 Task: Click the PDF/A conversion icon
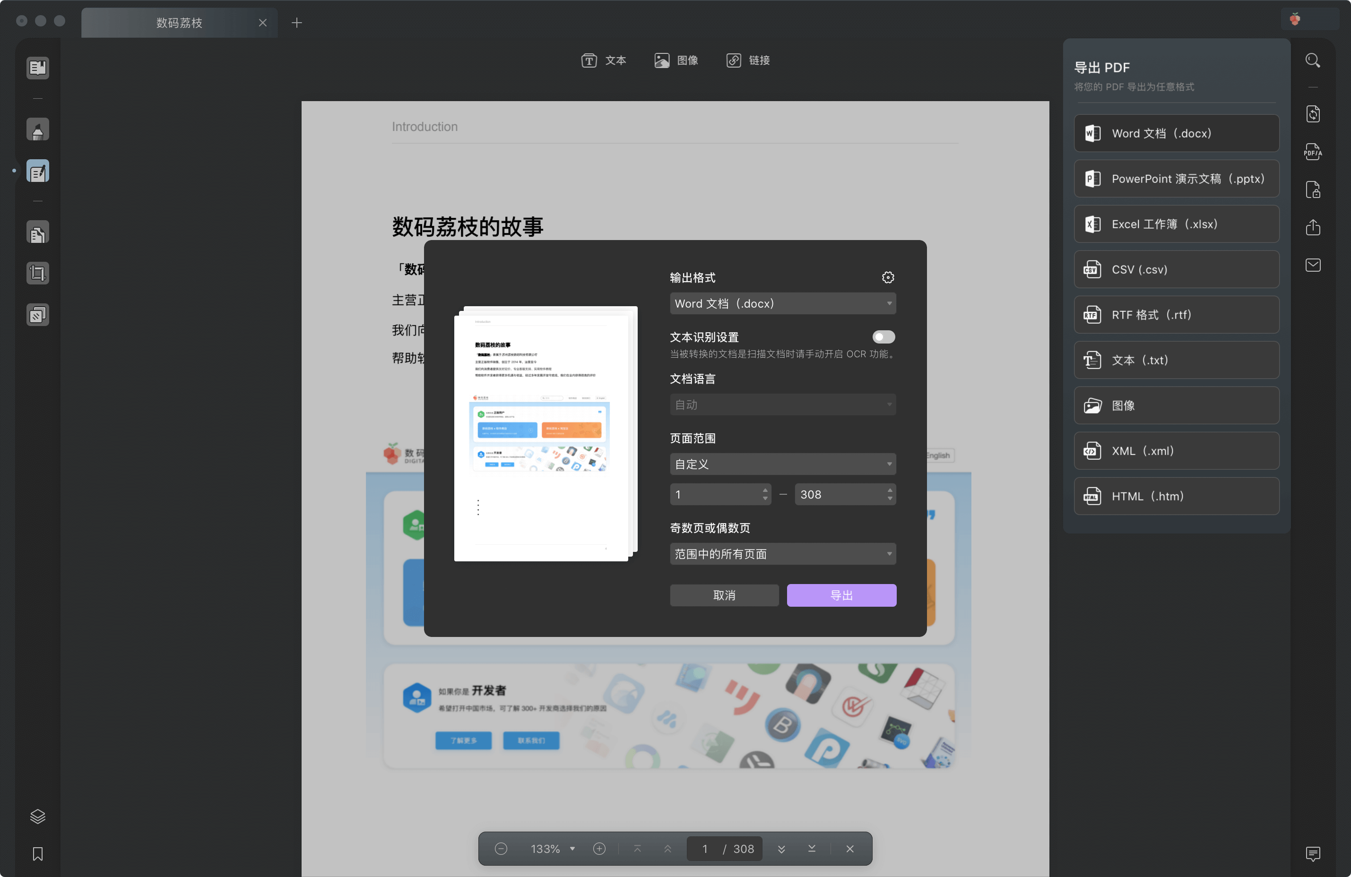pyautogui.click(x=1312, y=152)
